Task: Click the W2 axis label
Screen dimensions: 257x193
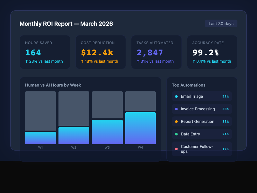Action: (x=74, y=147)
